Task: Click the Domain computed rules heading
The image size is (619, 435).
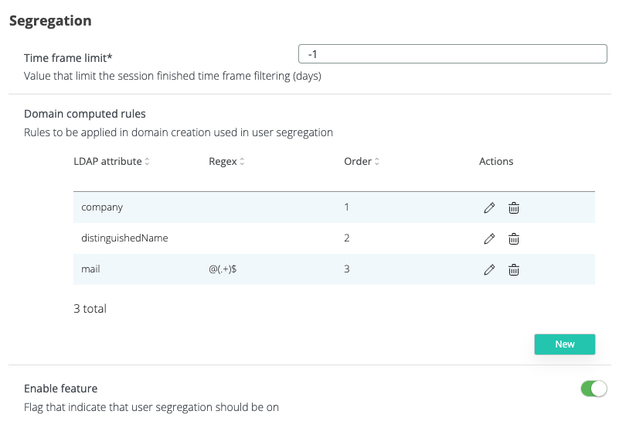Action: click(x=85, y=114)
